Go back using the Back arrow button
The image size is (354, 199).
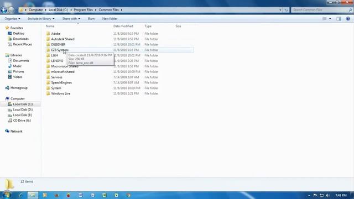pyautogui.click(x=4, y=10)
